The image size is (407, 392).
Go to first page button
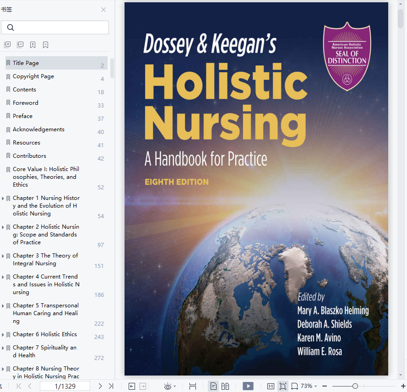[19, 386]
